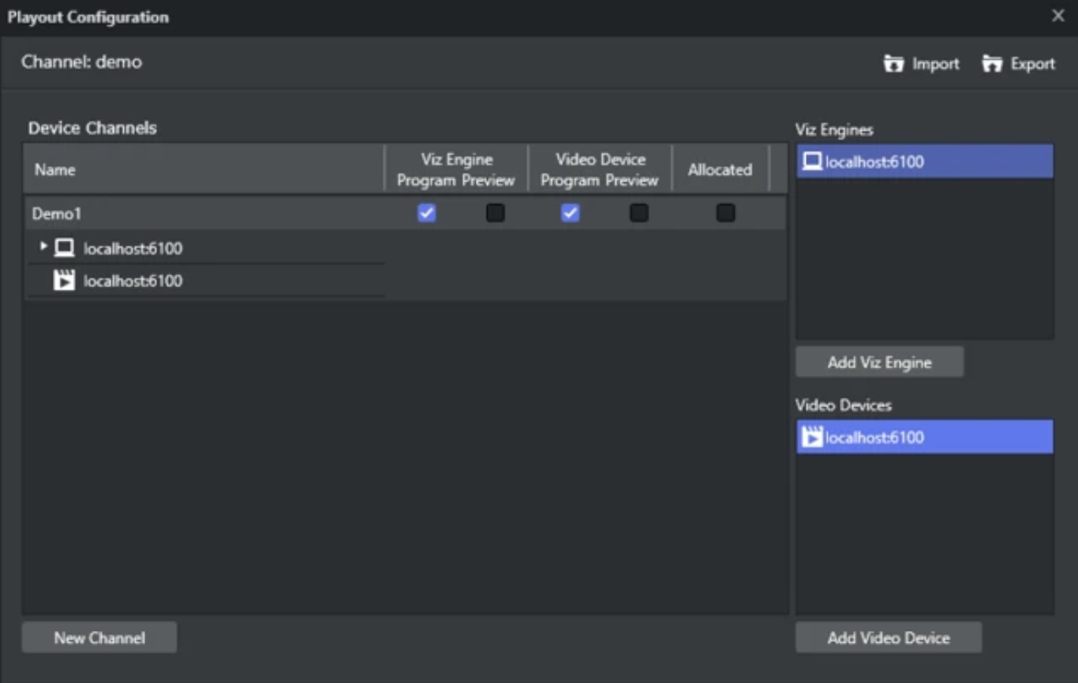Uncheck Viz Engine Program for Demo1
Image resolution: width=1078 pixels, height=683 pixels.
(x=427, y=213)
